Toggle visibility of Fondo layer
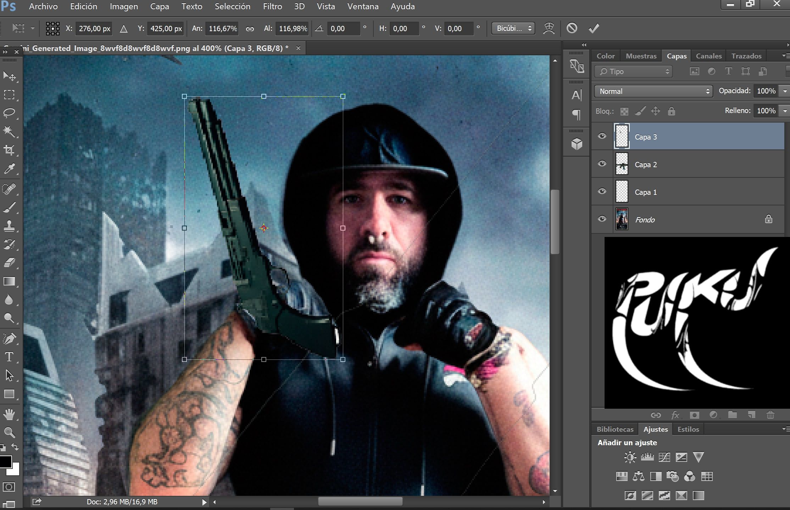The height and width of the screenshot is (510, 790). pyautogui.click(x=602, y=219)
